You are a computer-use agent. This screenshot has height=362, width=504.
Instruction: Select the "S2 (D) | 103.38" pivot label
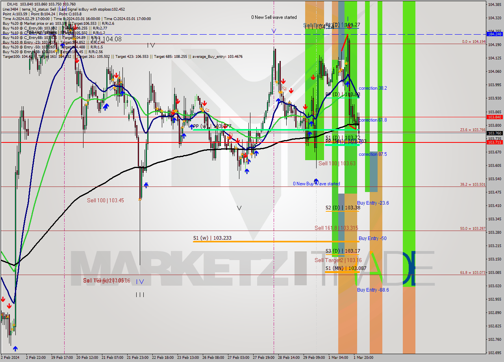[x=343, y=208]
